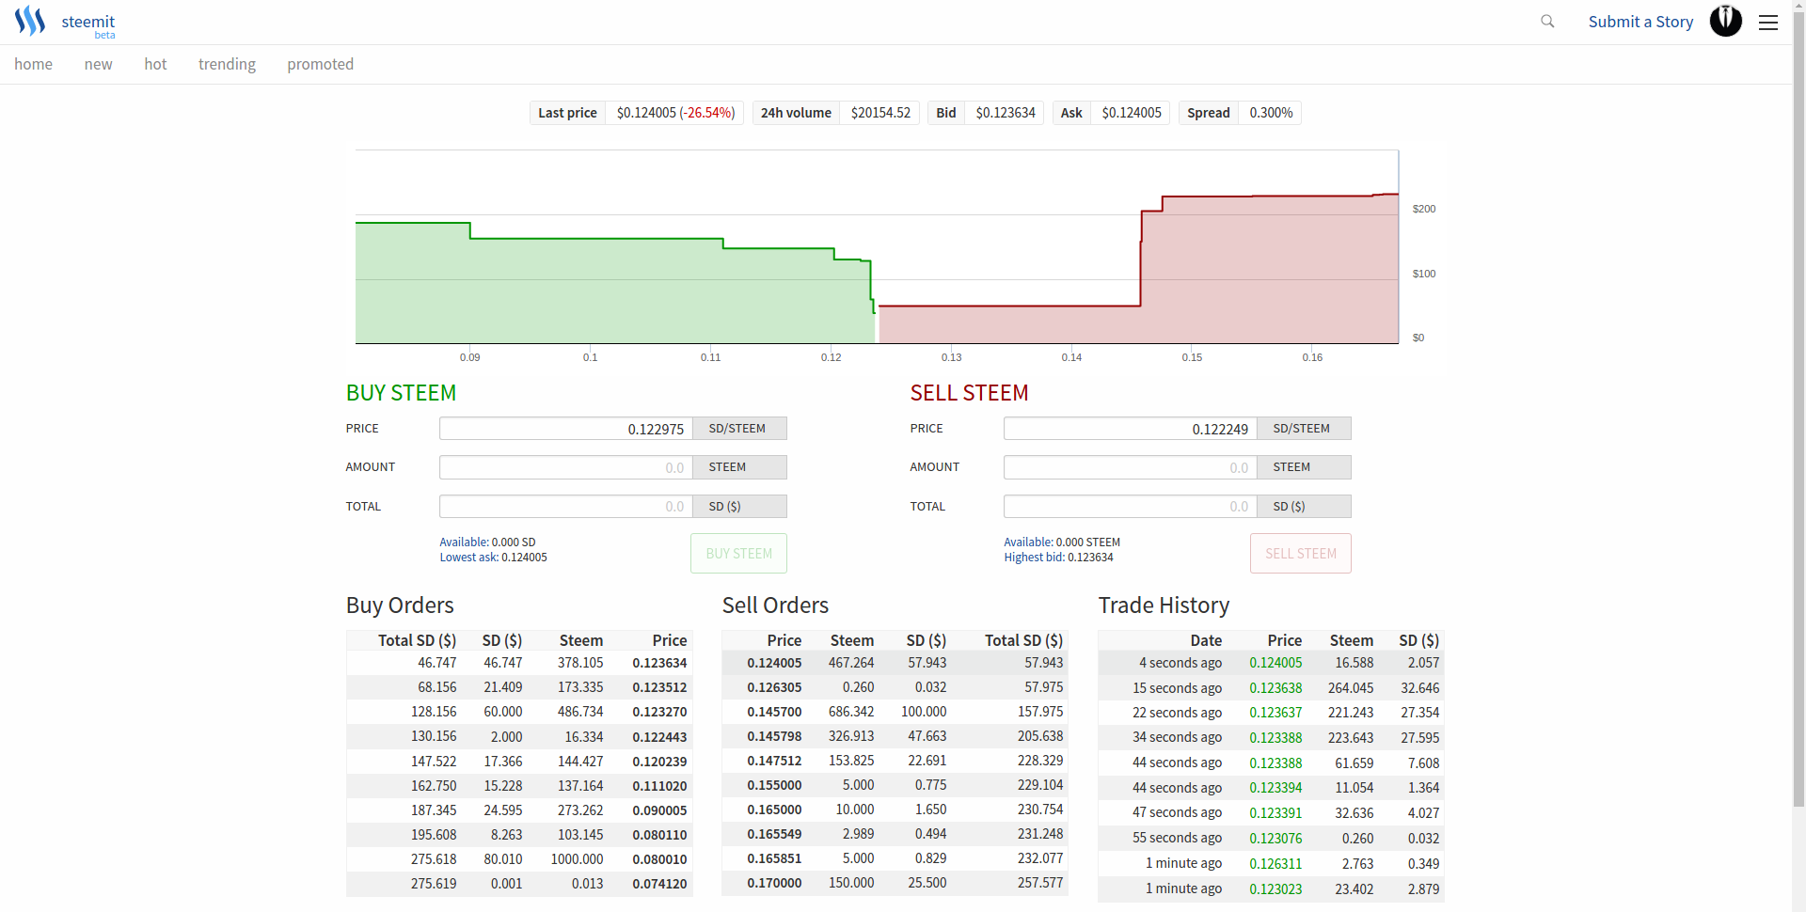Select buy order at price 0.090005
1806x912 pixels.
click(519, 810)
